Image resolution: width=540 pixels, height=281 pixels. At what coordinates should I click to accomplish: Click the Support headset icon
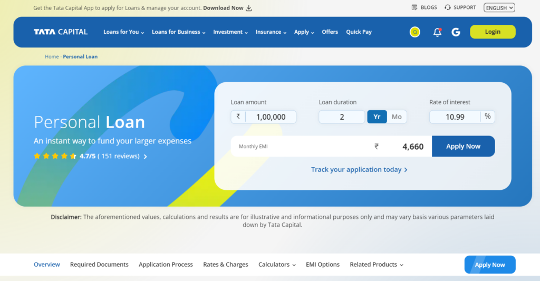(447, 7)
